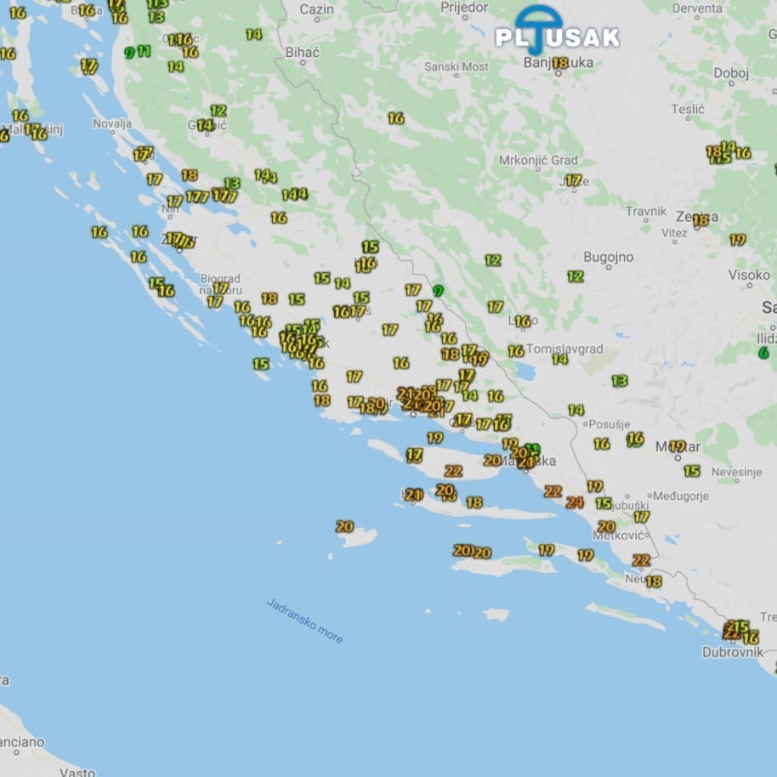The image size is (777, 777).
Task: Open the 15 marker near Nevesinje
Action: (692, 471)
